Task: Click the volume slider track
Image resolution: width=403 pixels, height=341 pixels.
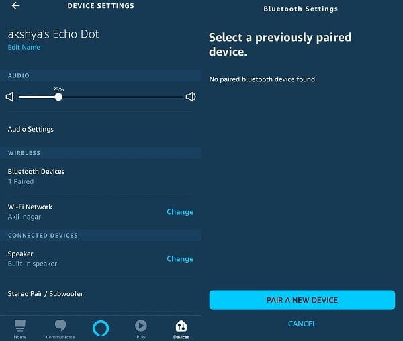Action: [101, 97]
